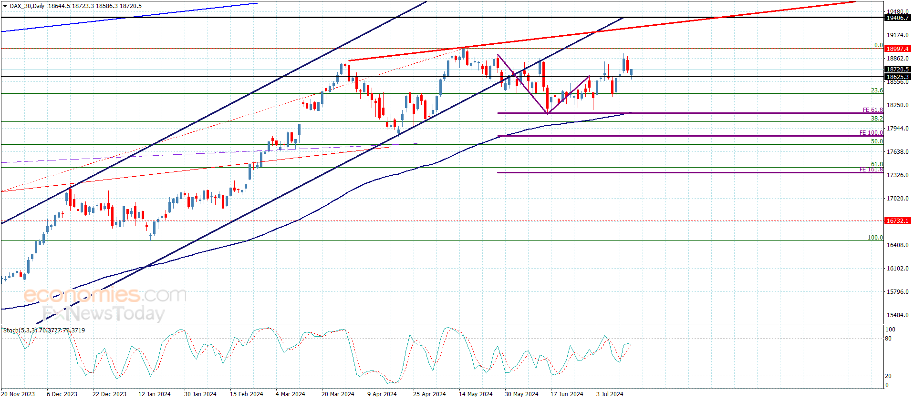Click the Fibonacci 23.6 level label
Image resolution: width=914 pixels, height=400 pixels.
877,90
